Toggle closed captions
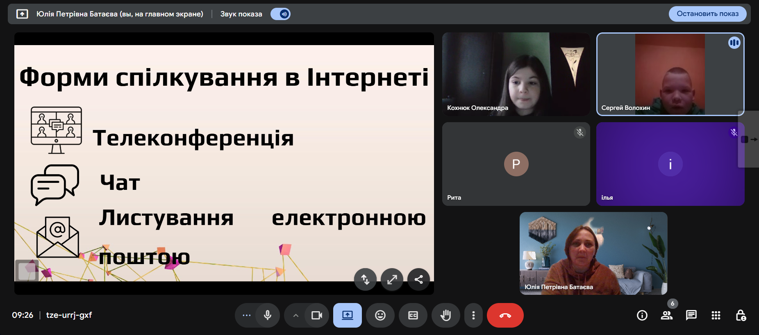 [x=413, y=315]
